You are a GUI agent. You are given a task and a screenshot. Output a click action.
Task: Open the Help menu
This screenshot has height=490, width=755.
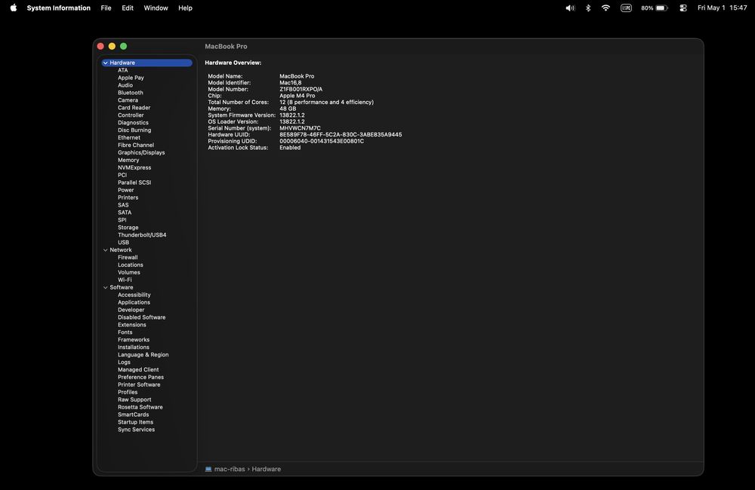click(185, 8)
